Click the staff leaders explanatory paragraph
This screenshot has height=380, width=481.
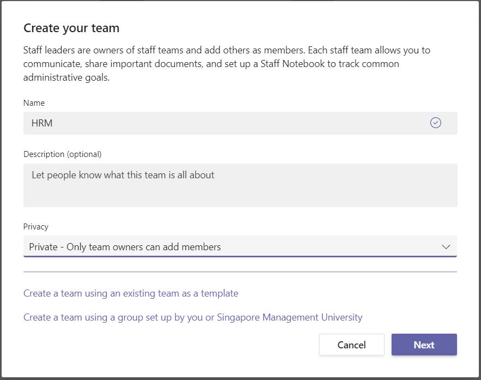(227, 63)
